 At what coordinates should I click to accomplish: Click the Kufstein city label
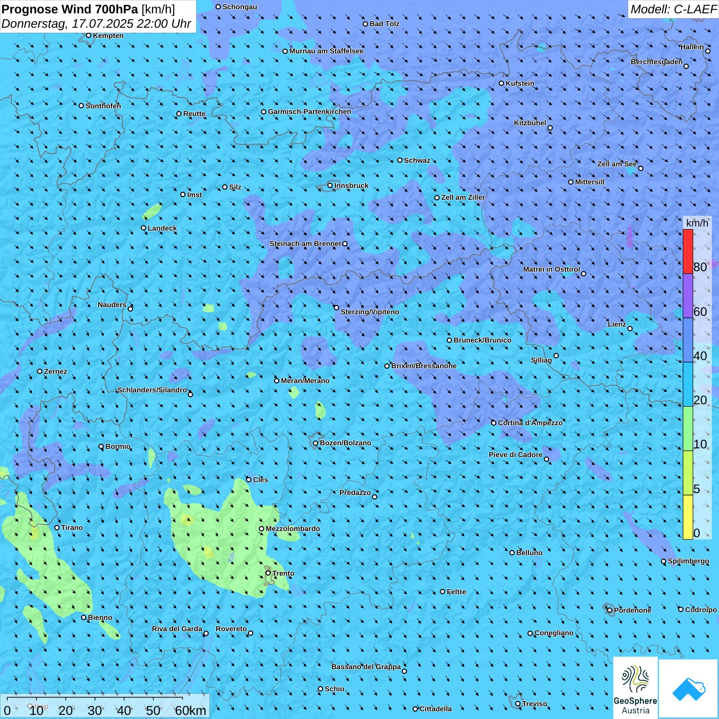click(x=520, y=83)
